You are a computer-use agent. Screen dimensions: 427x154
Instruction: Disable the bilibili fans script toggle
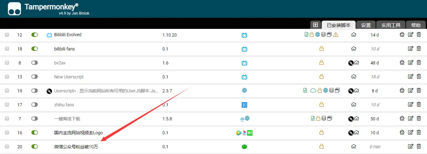[34, 49]
